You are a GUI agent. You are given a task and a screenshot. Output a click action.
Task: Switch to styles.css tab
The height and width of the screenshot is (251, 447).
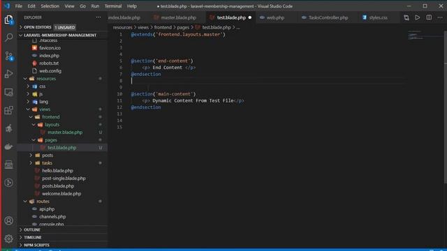pyautogui.click(x=379, y=17)
